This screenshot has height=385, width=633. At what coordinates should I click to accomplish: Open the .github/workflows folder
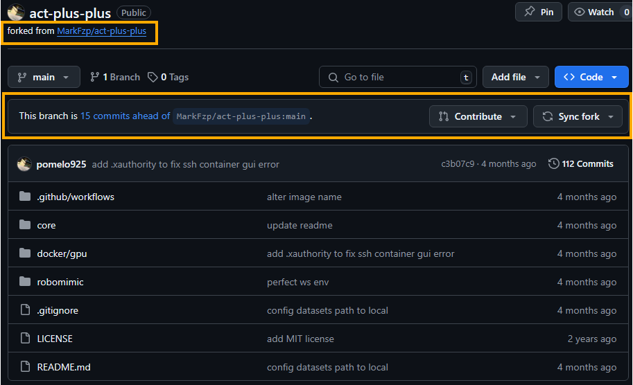click(x=76, y=197)
